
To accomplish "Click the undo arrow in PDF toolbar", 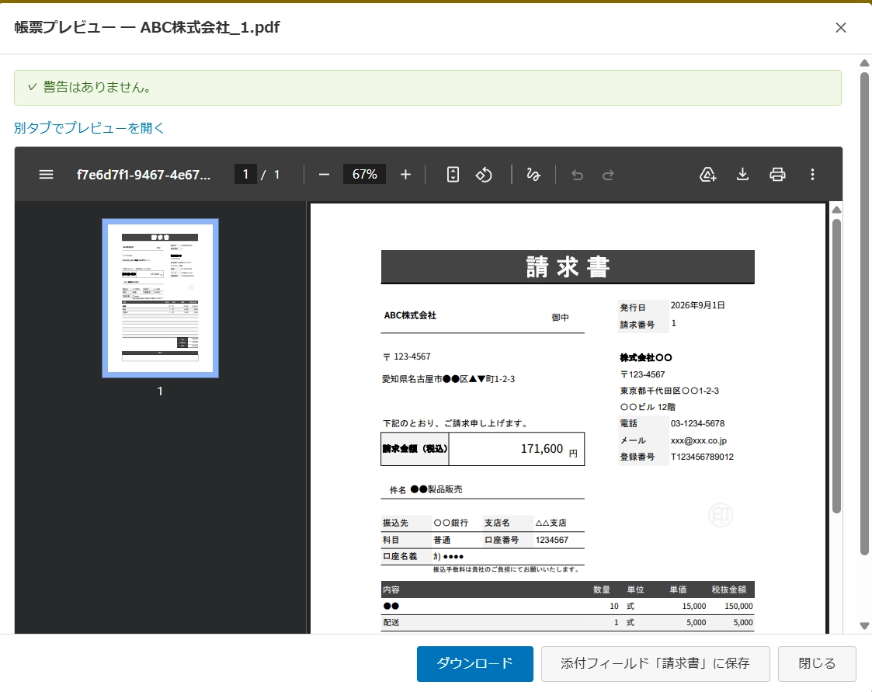I will coord(577,175).
